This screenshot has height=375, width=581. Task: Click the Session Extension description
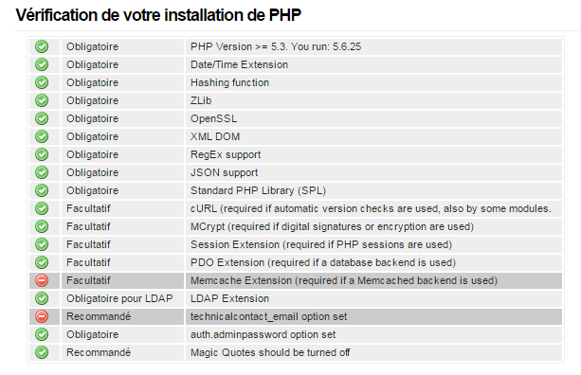tap(321, 244)
